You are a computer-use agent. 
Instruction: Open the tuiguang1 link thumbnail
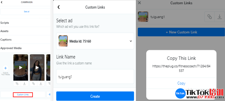click(x=143, y=17)
